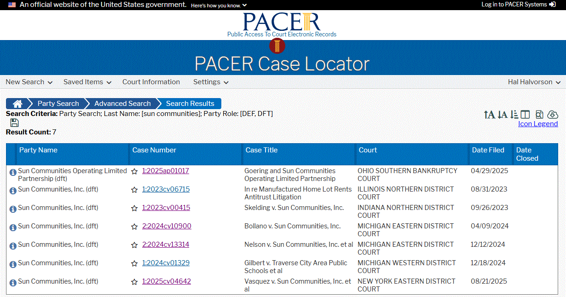Star case 1:2025ap01017 as favorite
Viewport: 566px width, 297px height.
tap(134, 171)
